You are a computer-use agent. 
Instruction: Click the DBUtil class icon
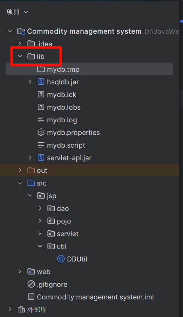[61, 259]
